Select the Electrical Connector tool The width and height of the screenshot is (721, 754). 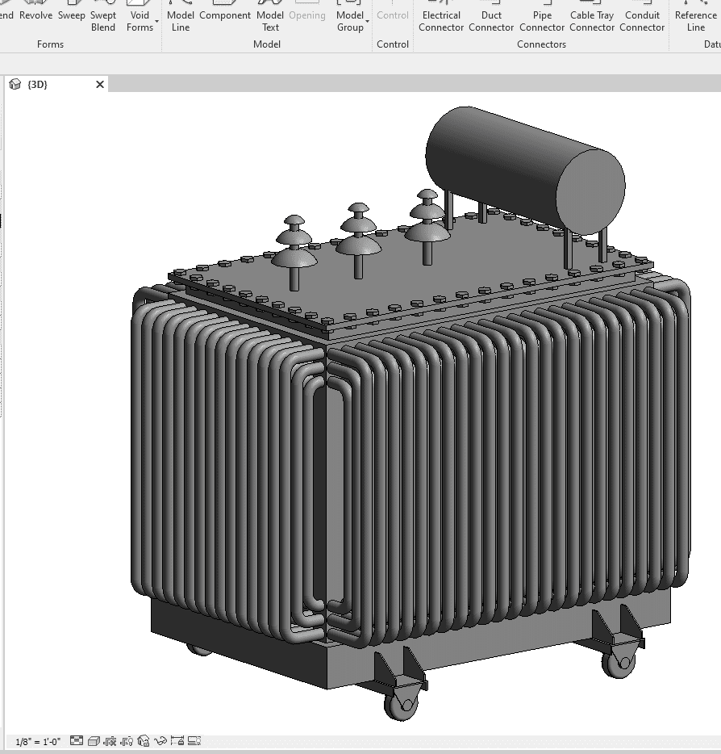pos(441,21)
